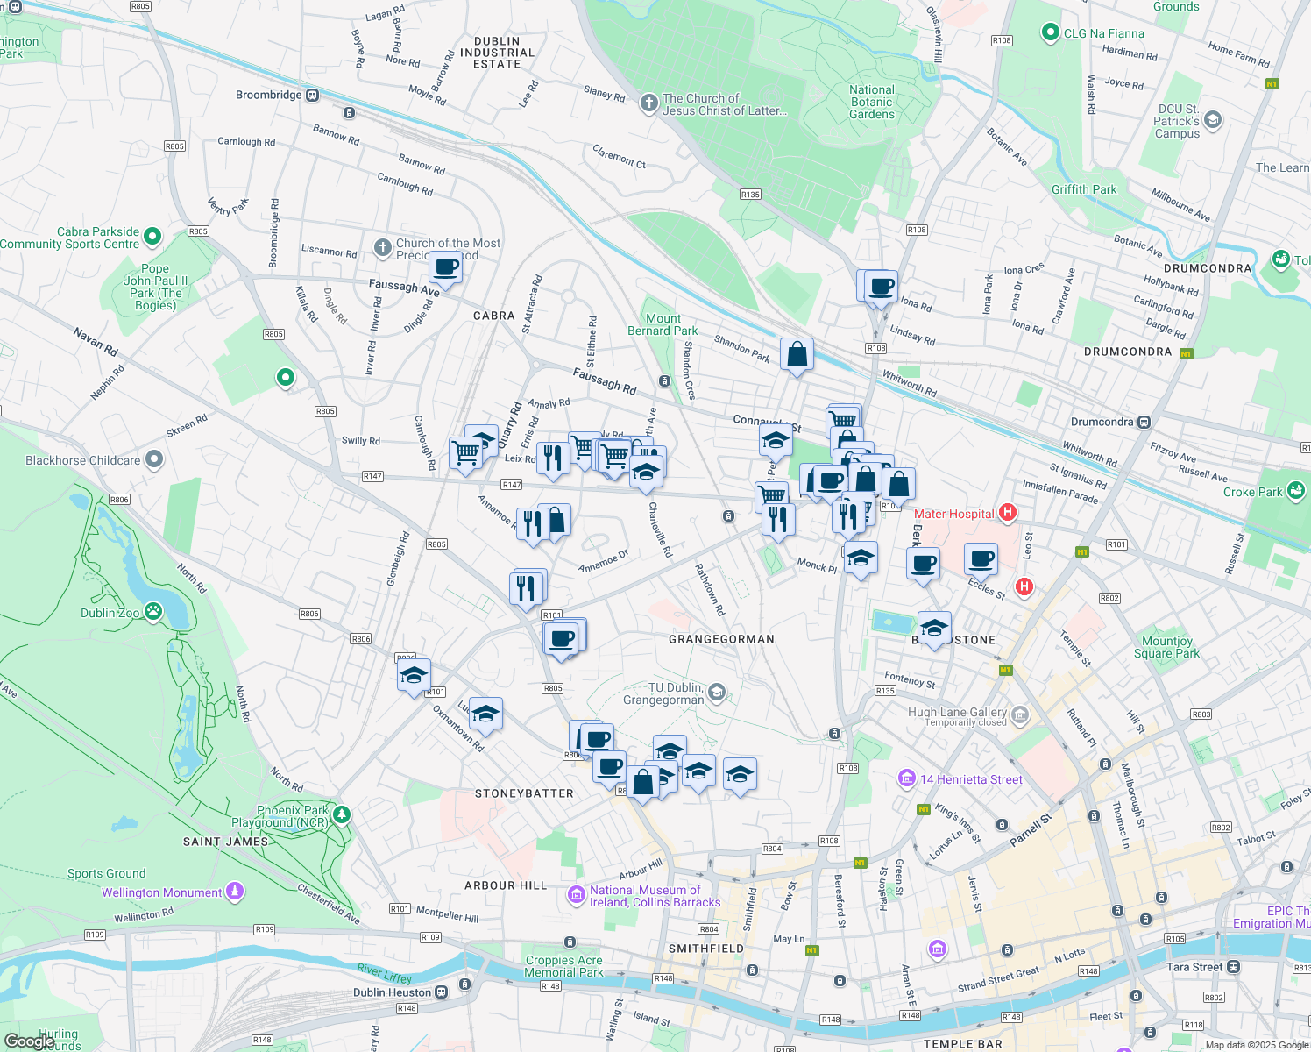Click the camera icon near Dublin Industrial Estate
Image resolution: width=1311 pixels, height=1052 pixels.
point(350,113)
